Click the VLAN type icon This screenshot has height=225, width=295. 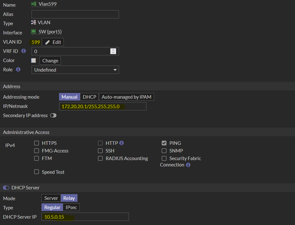pos(34,23)
